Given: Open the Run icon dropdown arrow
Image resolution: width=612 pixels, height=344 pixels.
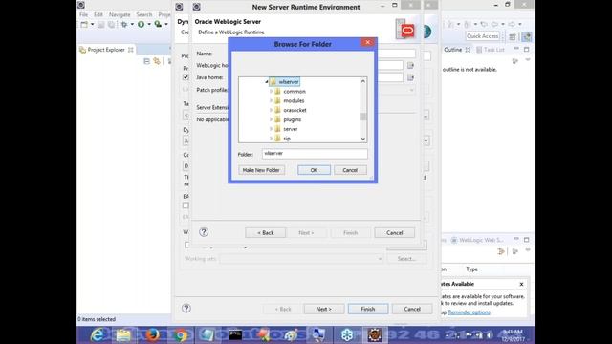Looking at the screenshot, I should pos(149,25).
